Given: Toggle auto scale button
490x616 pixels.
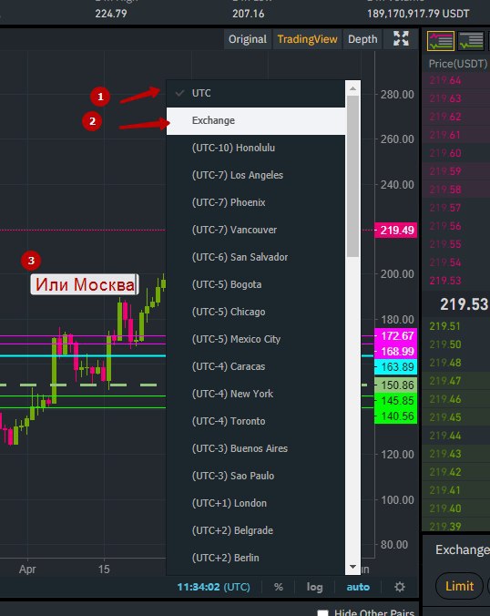Looking at the screenshot, I should click(x=358, y=588).
